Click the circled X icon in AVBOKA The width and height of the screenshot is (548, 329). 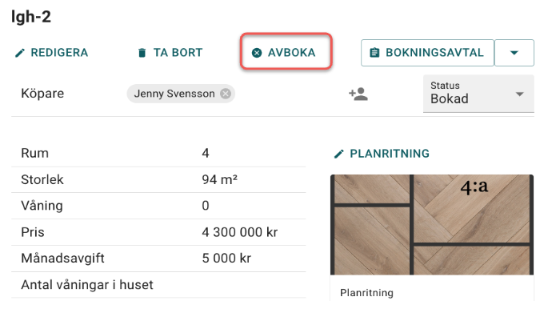[x=257, y=53]
